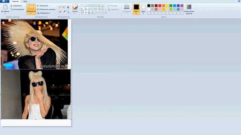Choose the Rounded rectangle shape
Viewport: 241px width, 135px height.
tap(96, 6)
